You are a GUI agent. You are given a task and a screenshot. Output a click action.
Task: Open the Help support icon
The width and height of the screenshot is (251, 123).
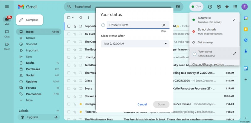[x=210, y=7]
